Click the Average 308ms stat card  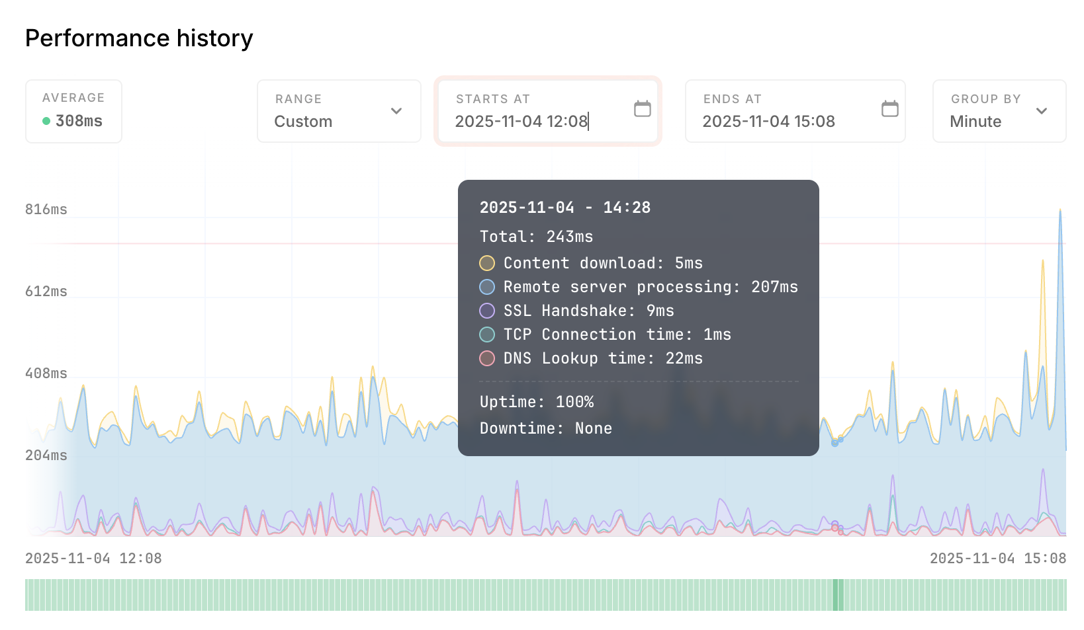point(73,111)
